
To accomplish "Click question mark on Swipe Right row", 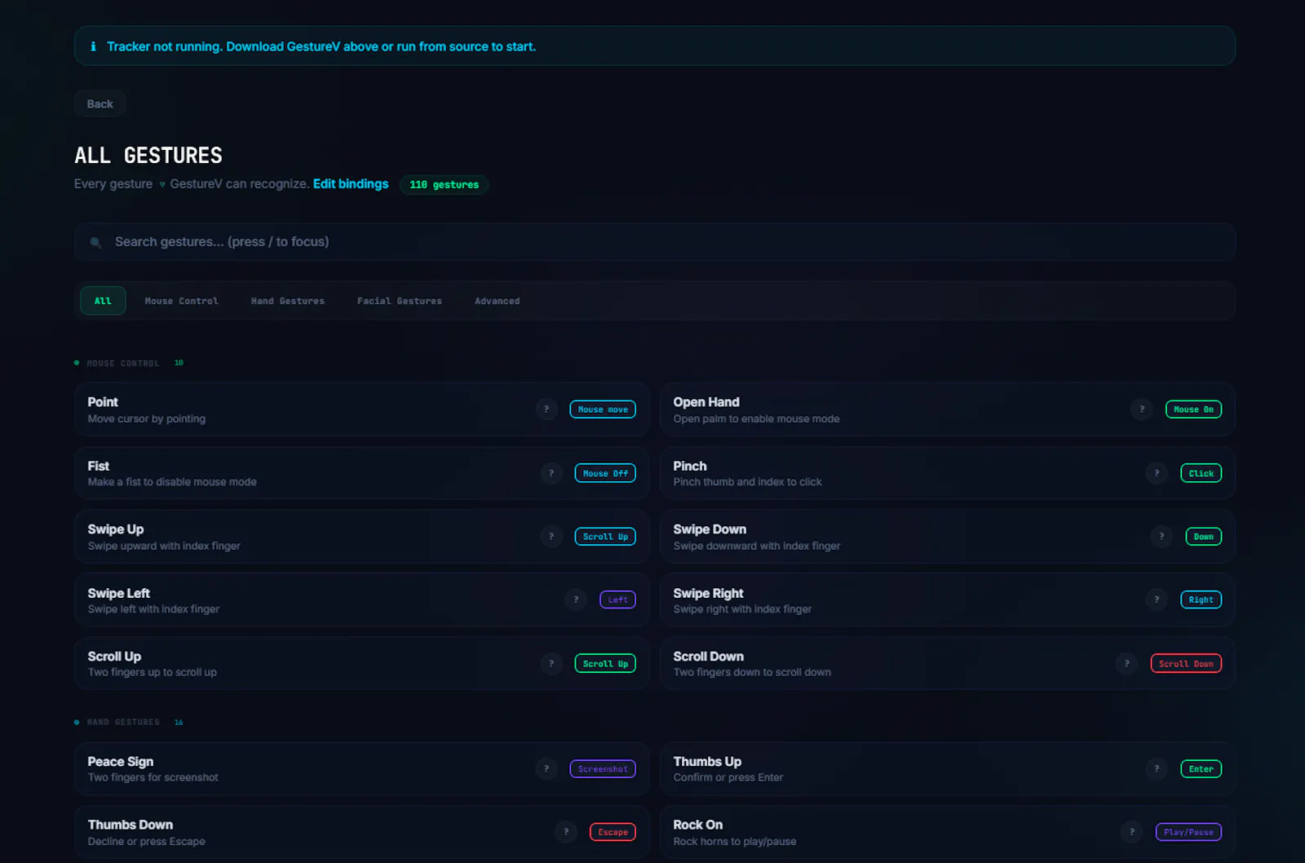I will coord(1157,600).
